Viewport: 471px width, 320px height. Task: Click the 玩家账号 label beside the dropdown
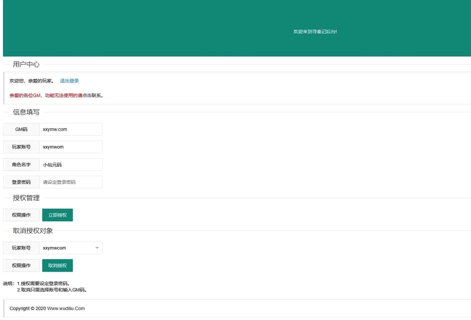[x=21, y=248]
